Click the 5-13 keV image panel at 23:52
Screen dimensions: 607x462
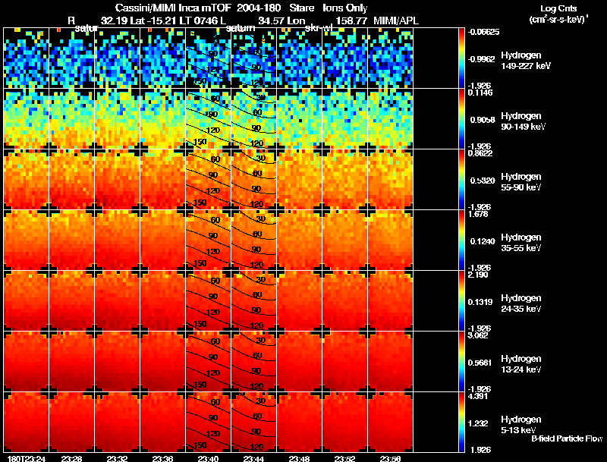point(344,423)
